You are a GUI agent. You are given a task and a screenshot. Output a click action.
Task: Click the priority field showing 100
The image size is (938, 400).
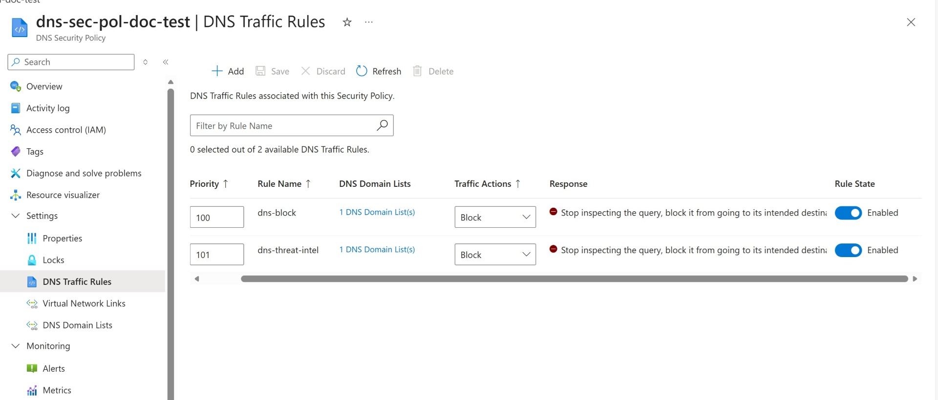click(x=217, y=217)
